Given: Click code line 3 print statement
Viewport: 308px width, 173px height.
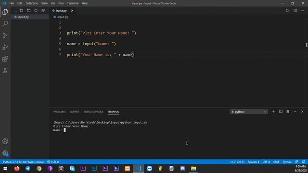Looking at the screenshot, I should (x=102, y=33).
